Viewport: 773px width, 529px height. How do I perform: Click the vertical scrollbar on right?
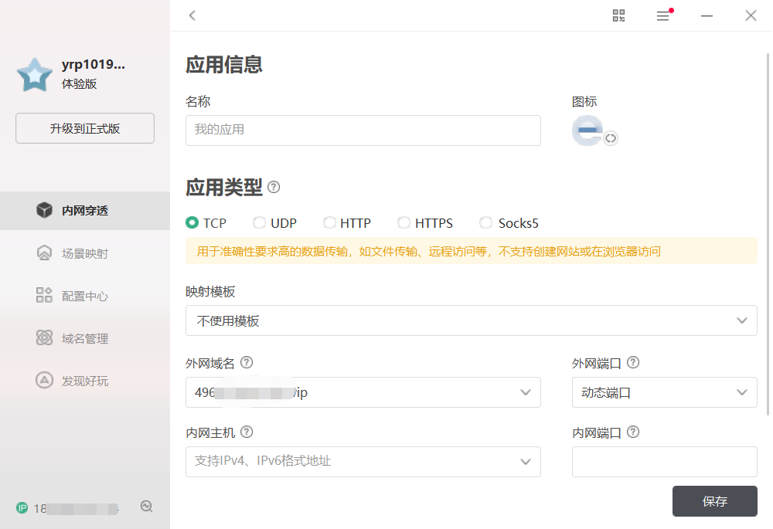pos(768,234)
